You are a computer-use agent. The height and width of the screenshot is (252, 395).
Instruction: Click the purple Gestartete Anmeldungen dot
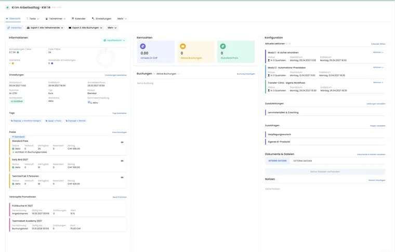[52, 63]
